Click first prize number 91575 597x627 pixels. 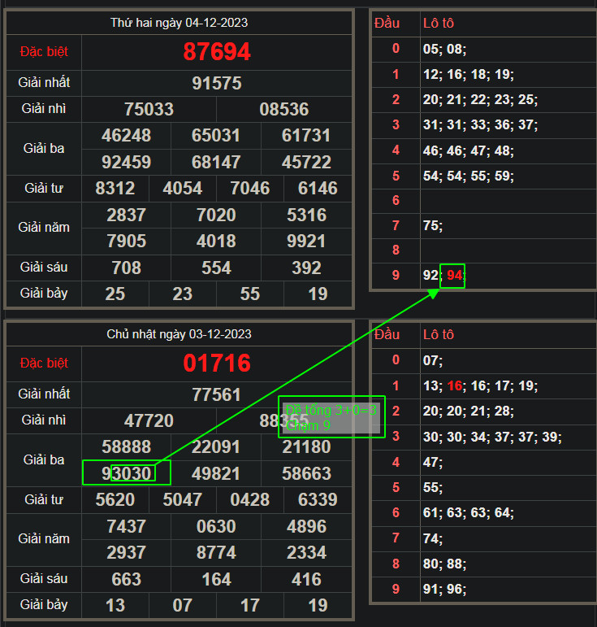pyautogui.click(x=217, y=83)
